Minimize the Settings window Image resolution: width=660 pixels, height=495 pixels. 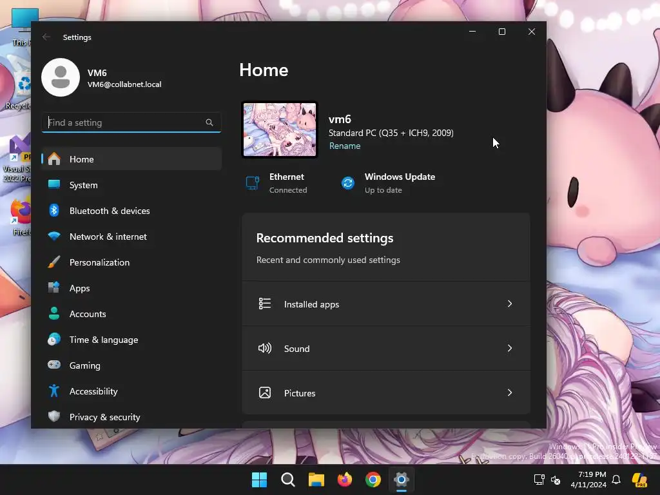click(472, 32)
